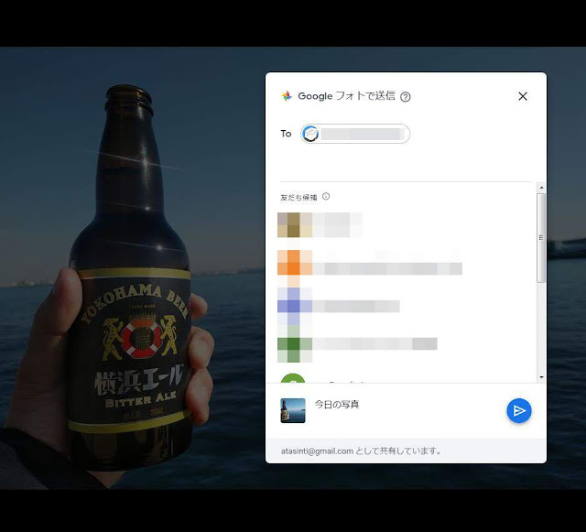Viewport: 586px width, 532px height.
Task: Click the info icon beside 友だち候補
Action: pos(326,197)
